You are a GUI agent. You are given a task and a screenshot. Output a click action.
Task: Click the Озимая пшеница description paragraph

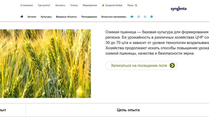pos(157,43)
